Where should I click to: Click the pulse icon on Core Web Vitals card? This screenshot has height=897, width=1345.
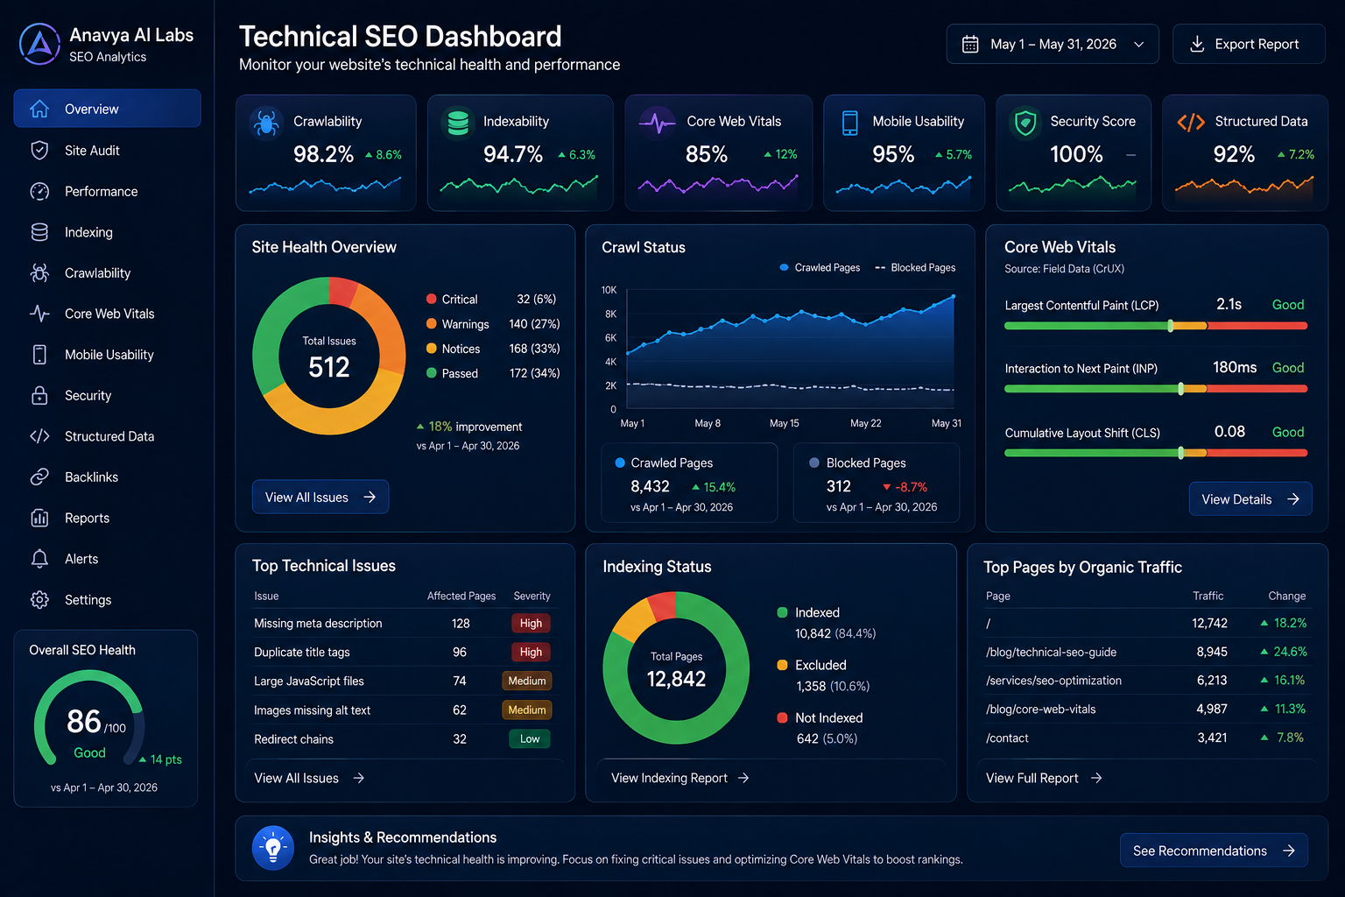(657, 124)
